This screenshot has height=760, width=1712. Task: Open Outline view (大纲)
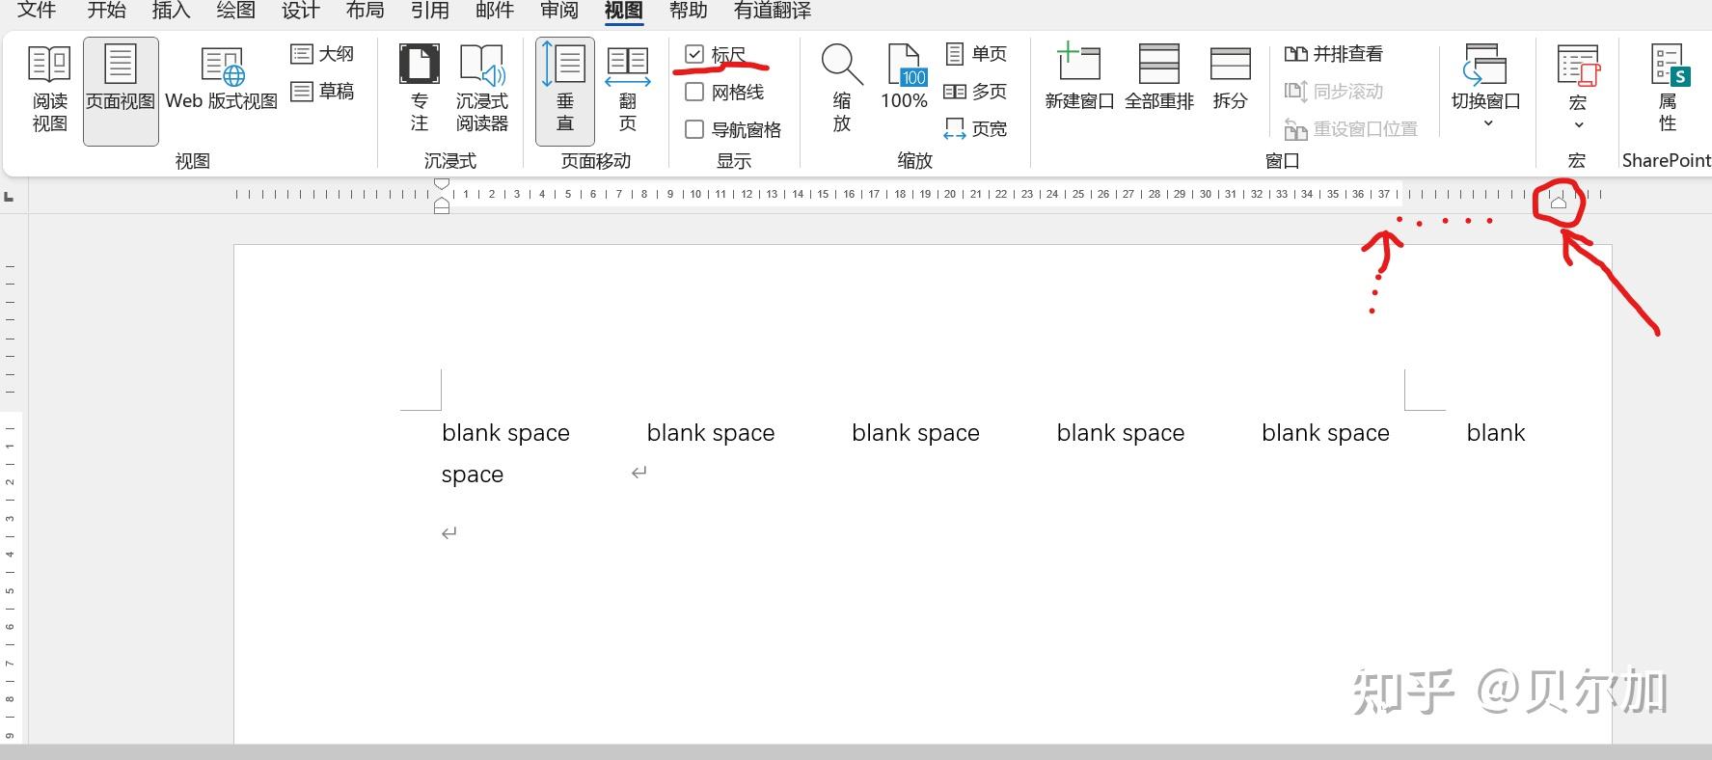(x=323, y=54)
